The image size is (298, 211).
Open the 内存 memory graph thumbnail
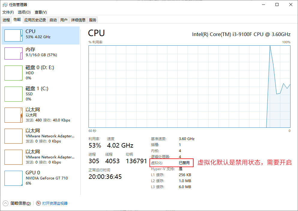click(14, 54)
